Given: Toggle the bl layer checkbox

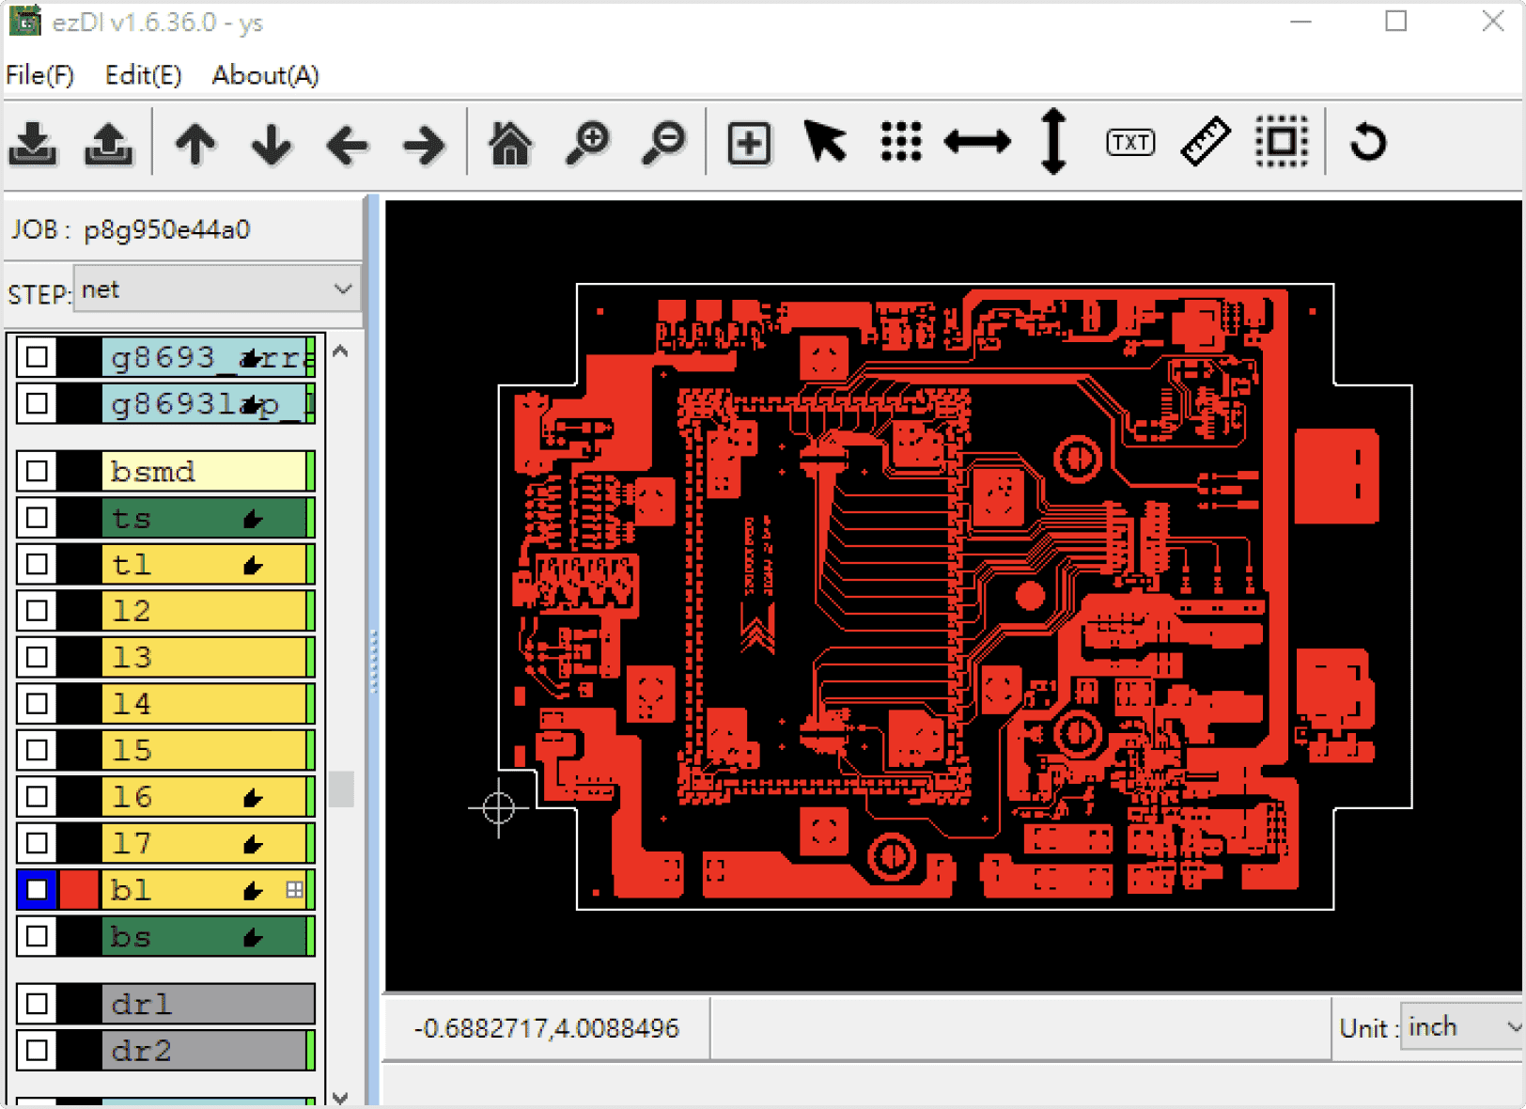Looking at the screenshot, I should [x=37, y=889].
